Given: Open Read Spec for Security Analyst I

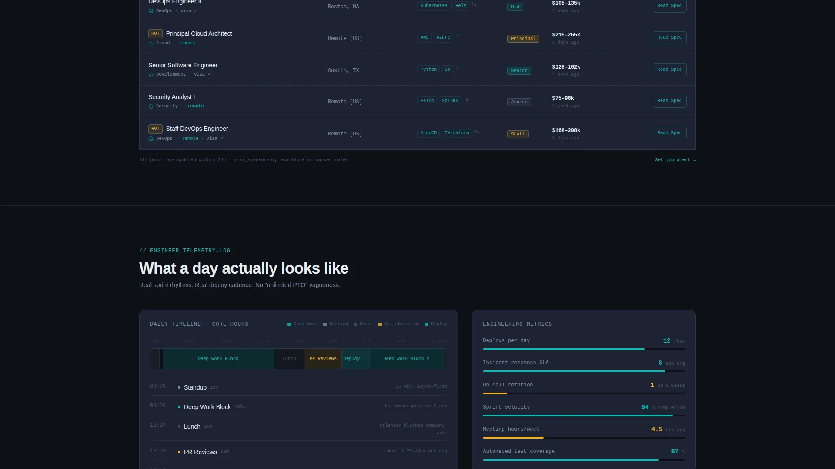Looking at the screenshot, I should point(669,101).
